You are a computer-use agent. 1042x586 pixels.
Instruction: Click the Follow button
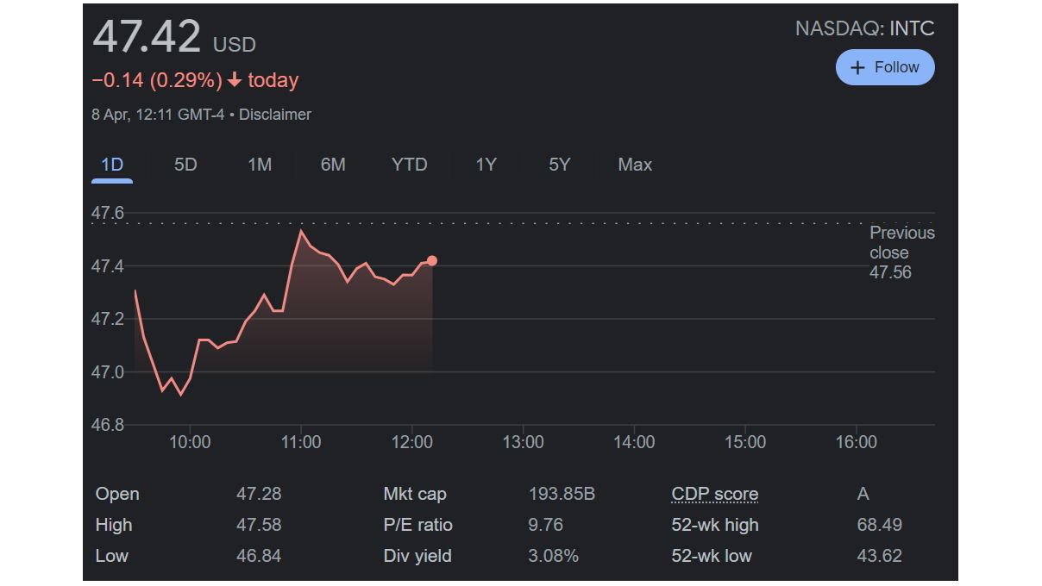coord(885,67)
